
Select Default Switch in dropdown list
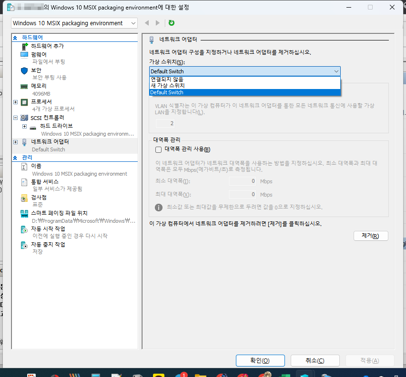(244, 92)
